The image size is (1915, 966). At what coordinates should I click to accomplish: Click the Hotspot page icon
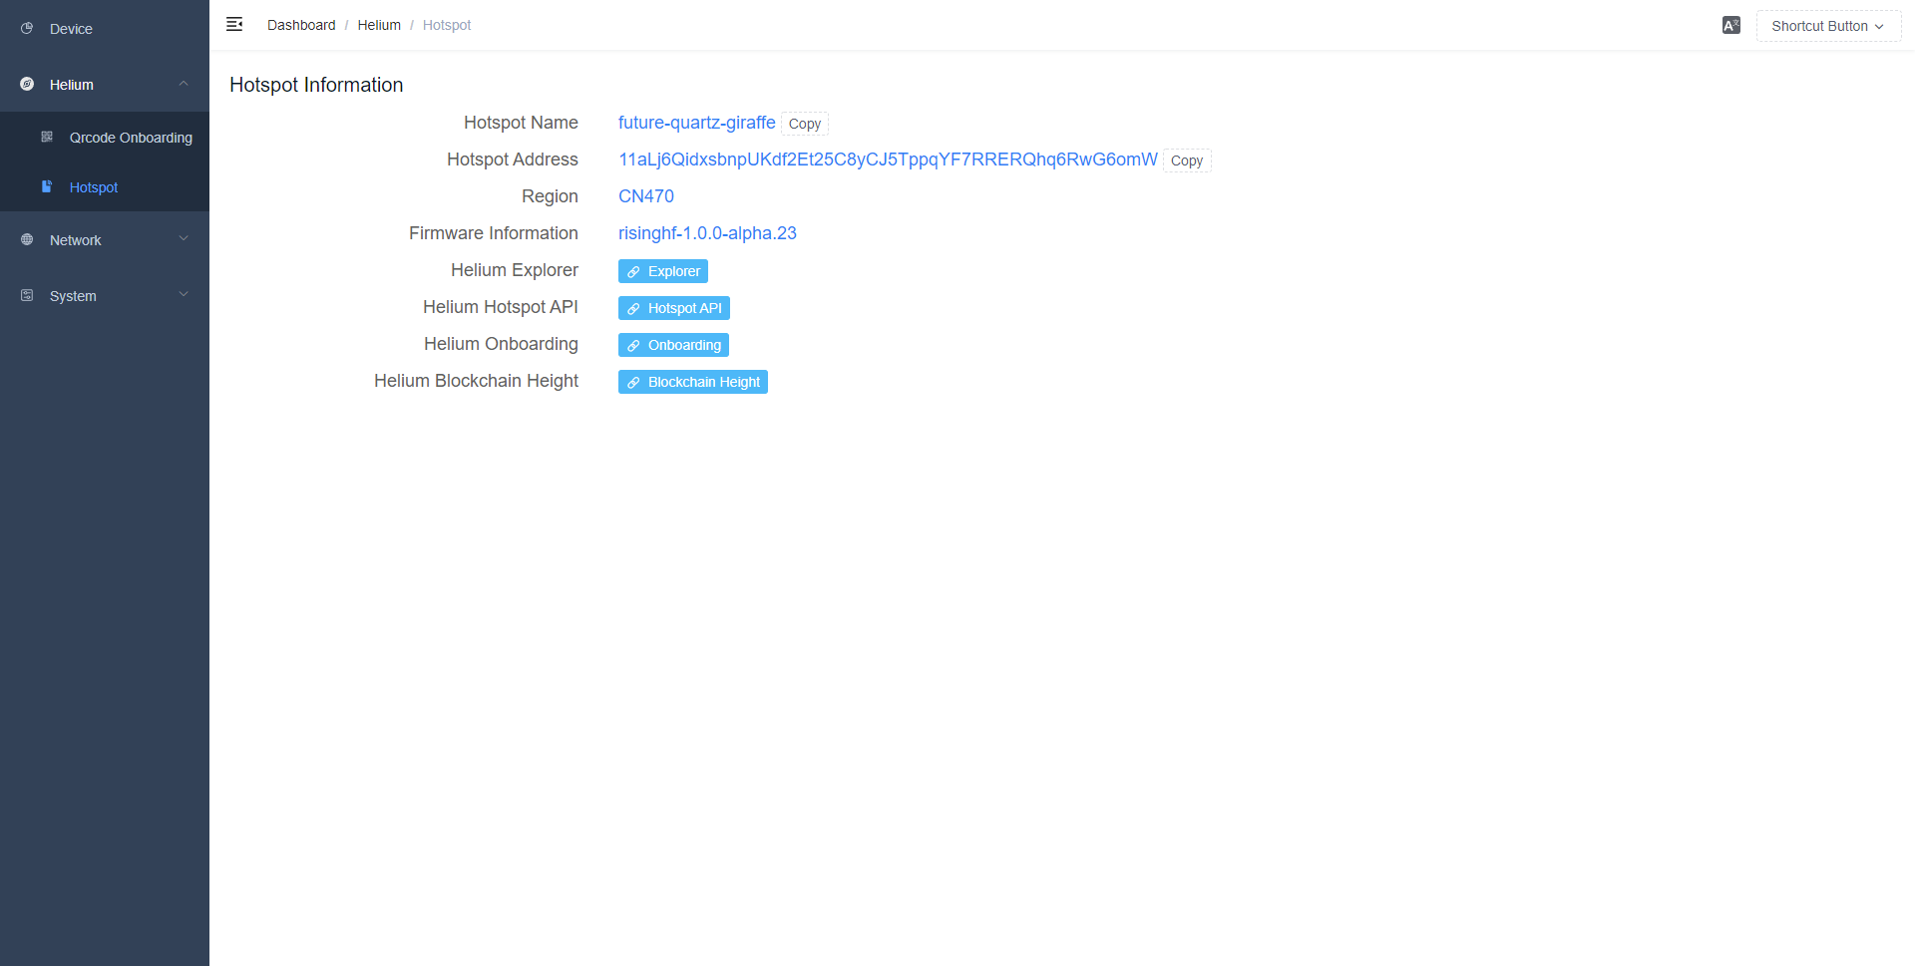[x=47, y=187]
